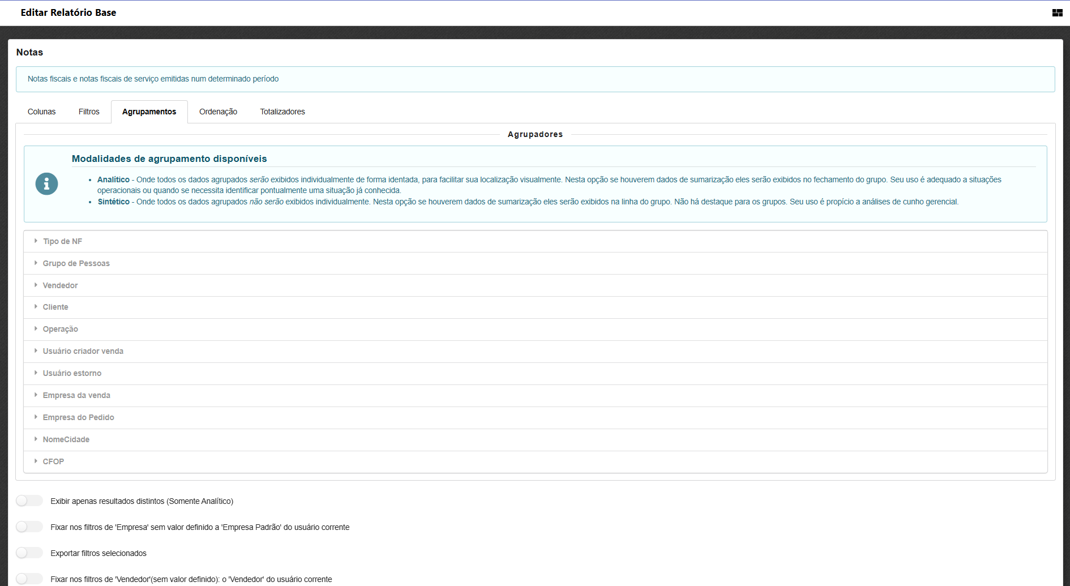The width and height of the screenshot is (1070, 586).
Task: Open the 'Cliente' grouping row
Action: click(55, 307)
